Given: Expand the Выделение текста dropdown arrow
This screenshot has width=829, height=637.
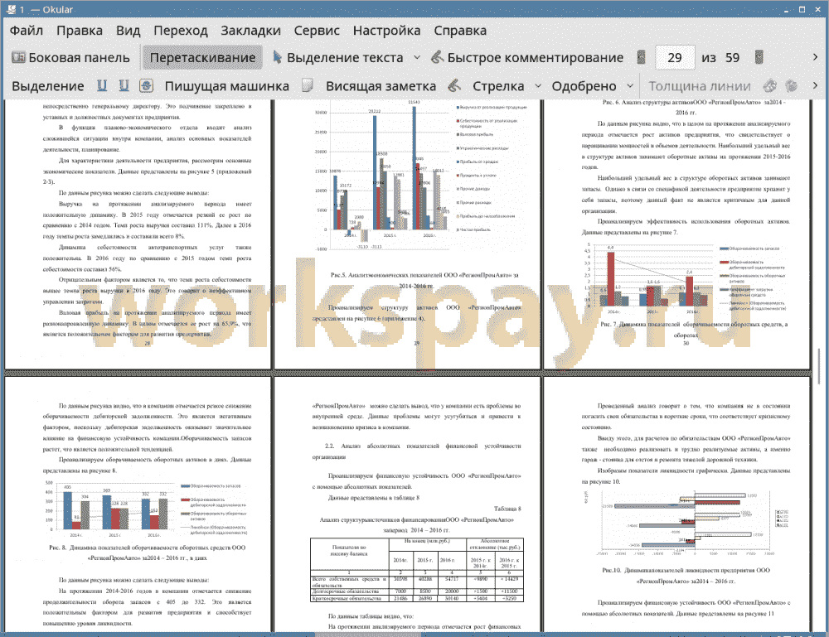Looking at the screenshot, I should coord(417,58).
